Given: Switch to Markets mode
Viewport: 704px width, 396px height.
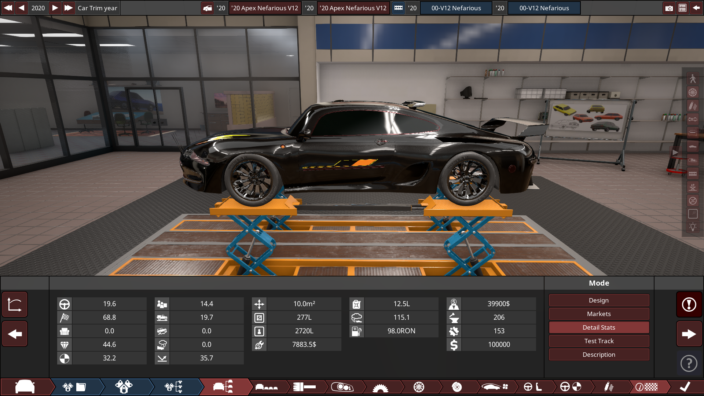Looking at the screenshot, I should coord(599,314).
